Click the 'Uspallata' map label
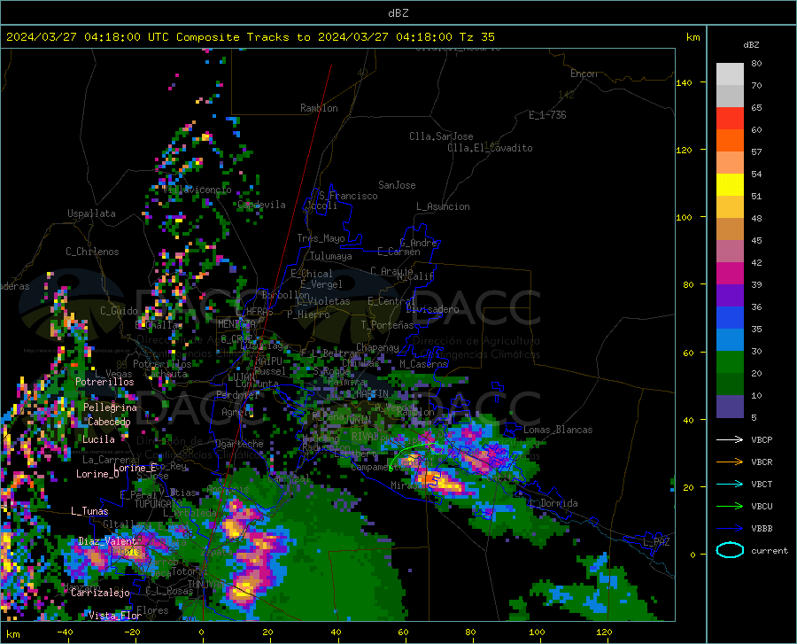 click(x=91, y=213)
